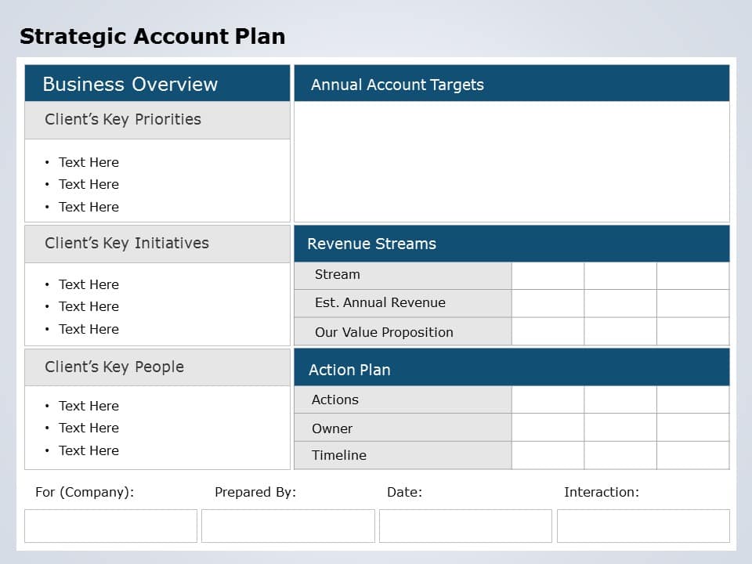Select the Action Plan header

tap(512, 367)
